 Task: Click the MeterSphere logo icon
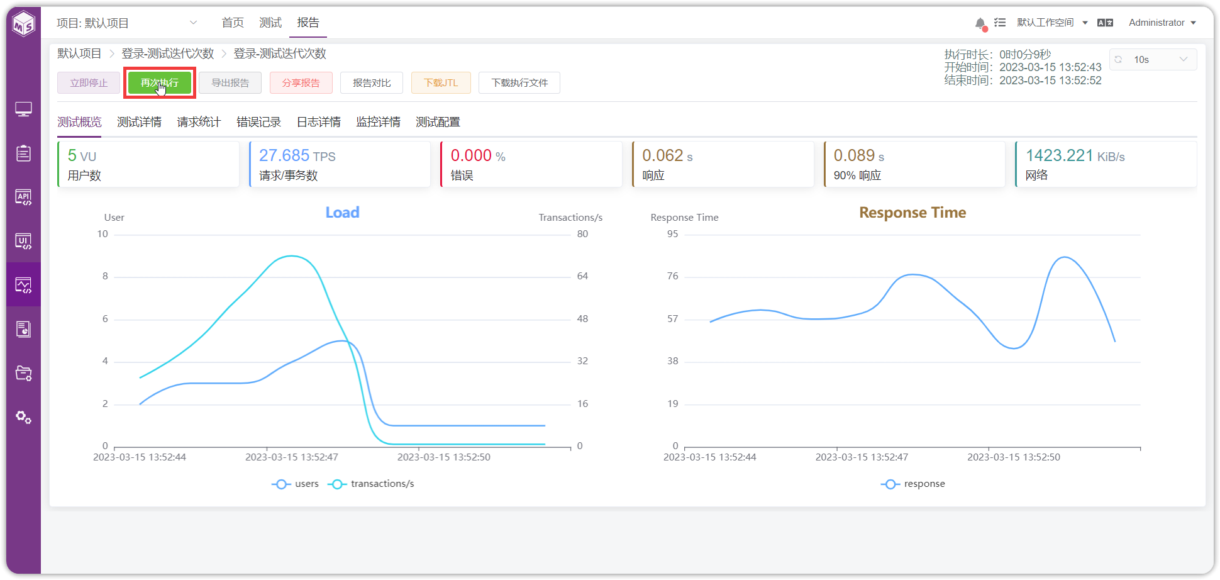pos(24,24)
